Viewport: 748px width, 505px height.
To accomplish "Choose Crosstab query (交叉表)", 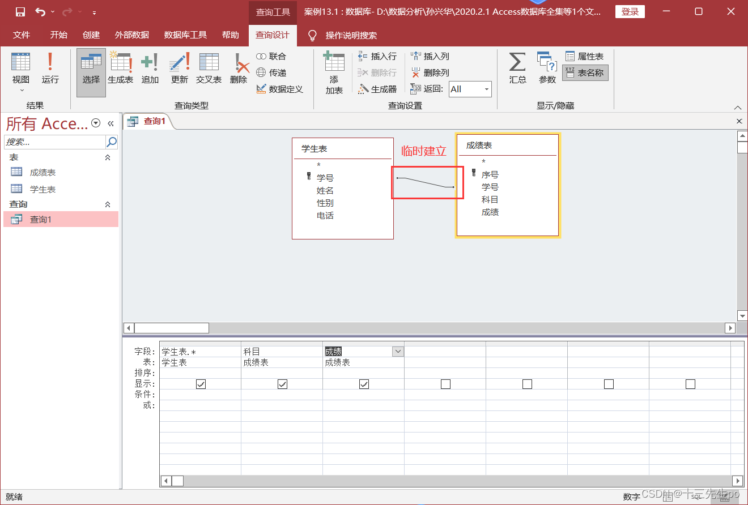I will 209,69.
